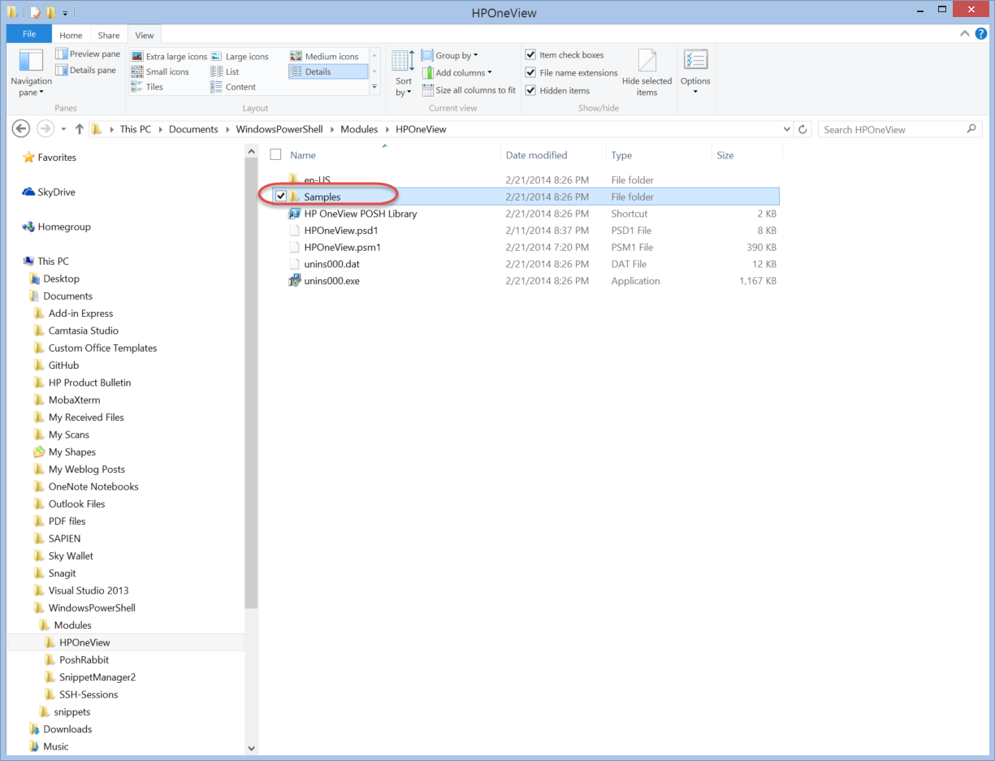
Task: Uncheck the Samples folder checkbox
Action: pyautogui.click(x=281, y=197)
